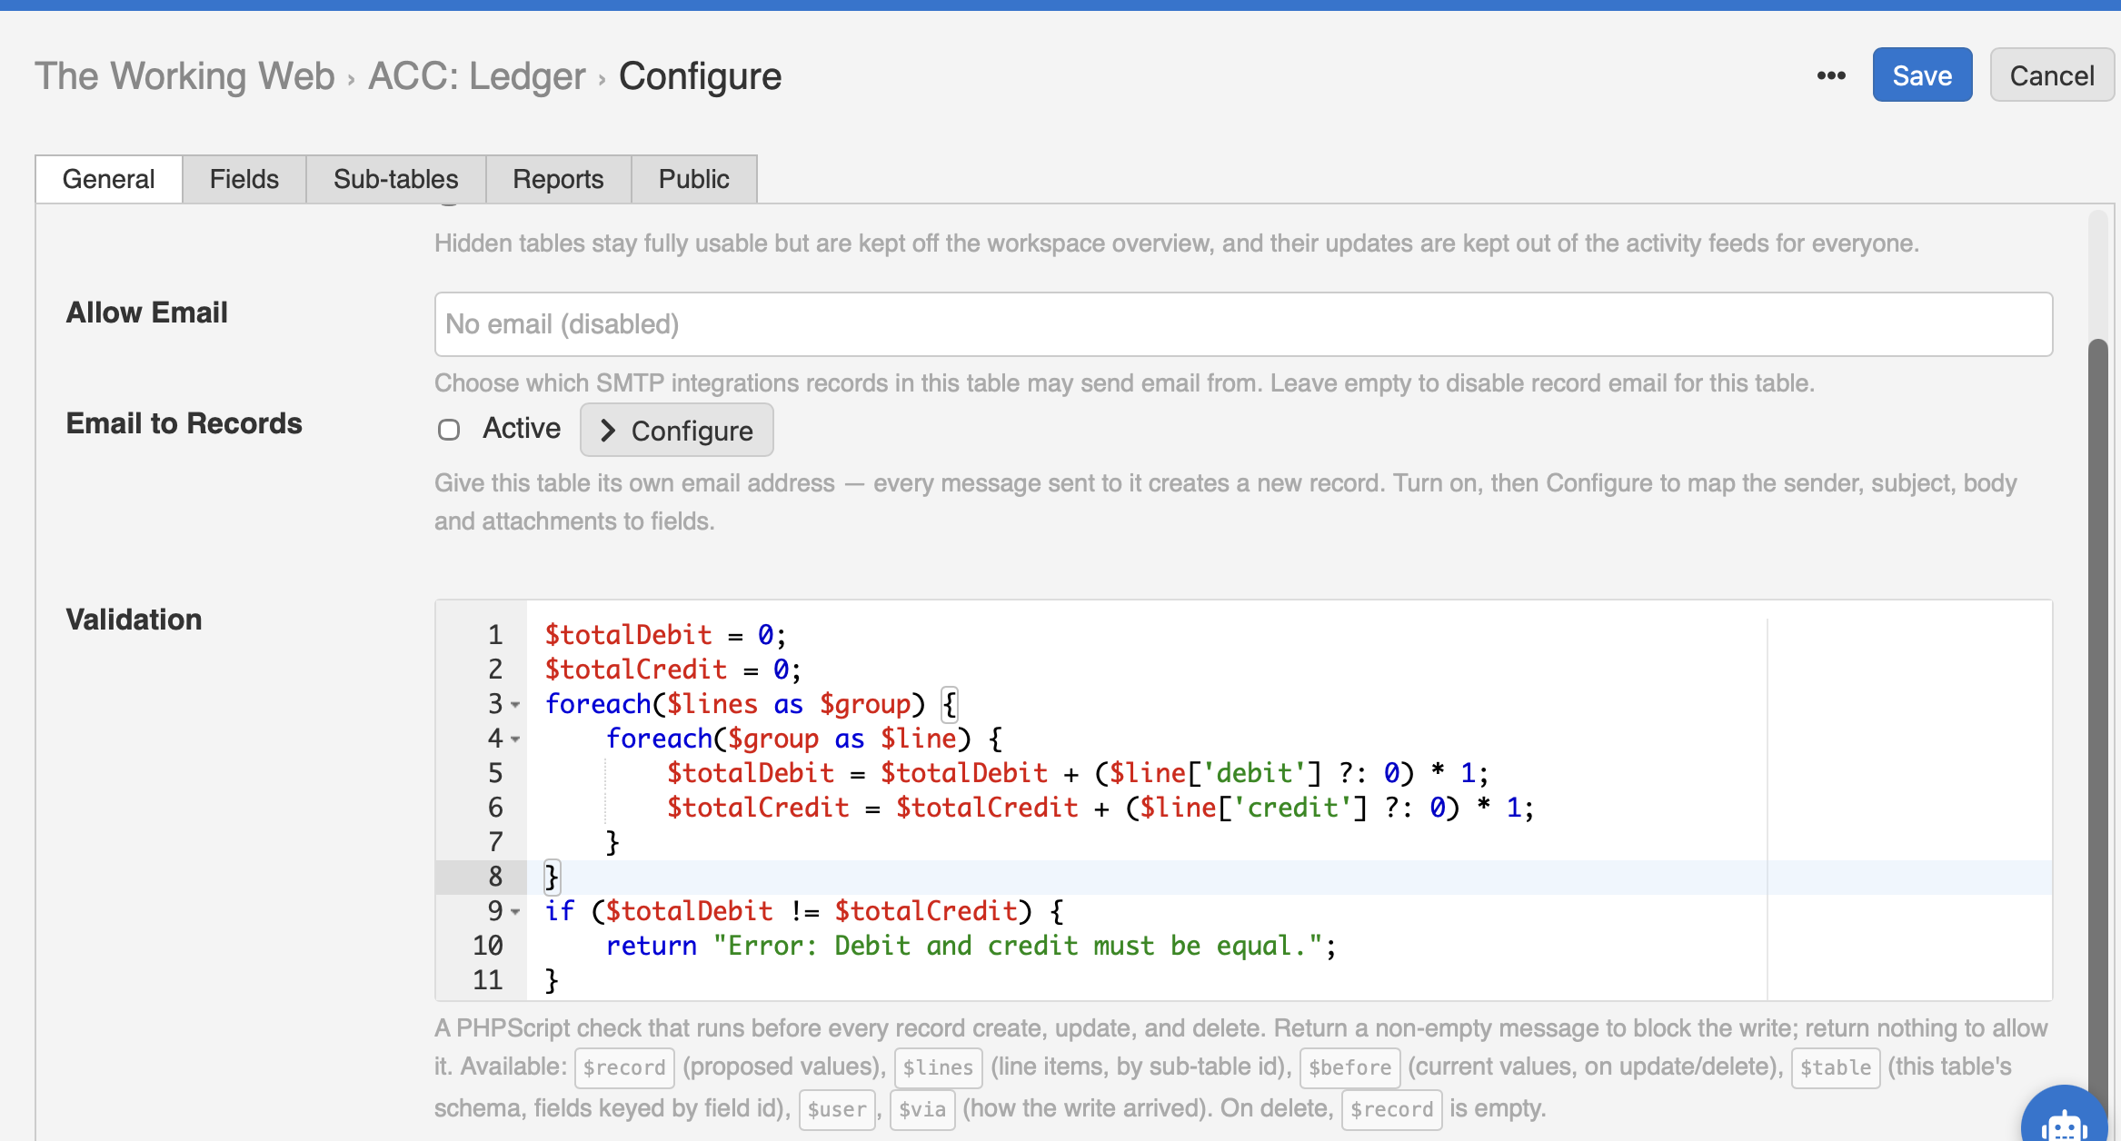Expand Email to Records Configure section
The height and width of the screenshot is (1141, 2121).
[x=677, y=430]
